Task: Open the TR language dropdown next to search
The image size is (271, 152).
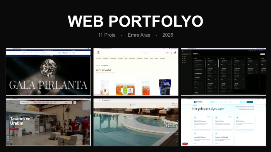Action: coord(167,53)
